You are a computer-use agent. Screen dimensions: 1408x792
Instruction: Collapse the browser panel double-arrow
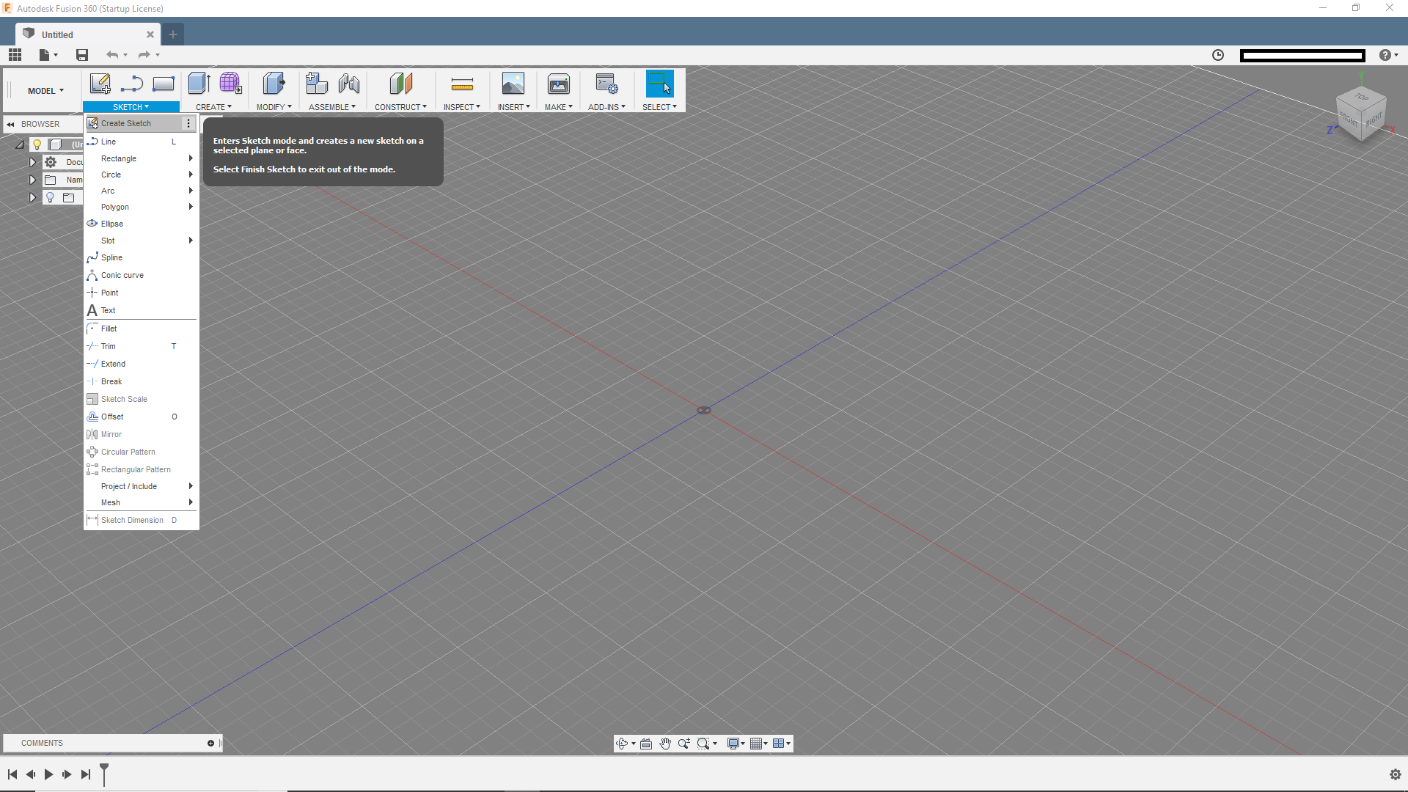11,124
